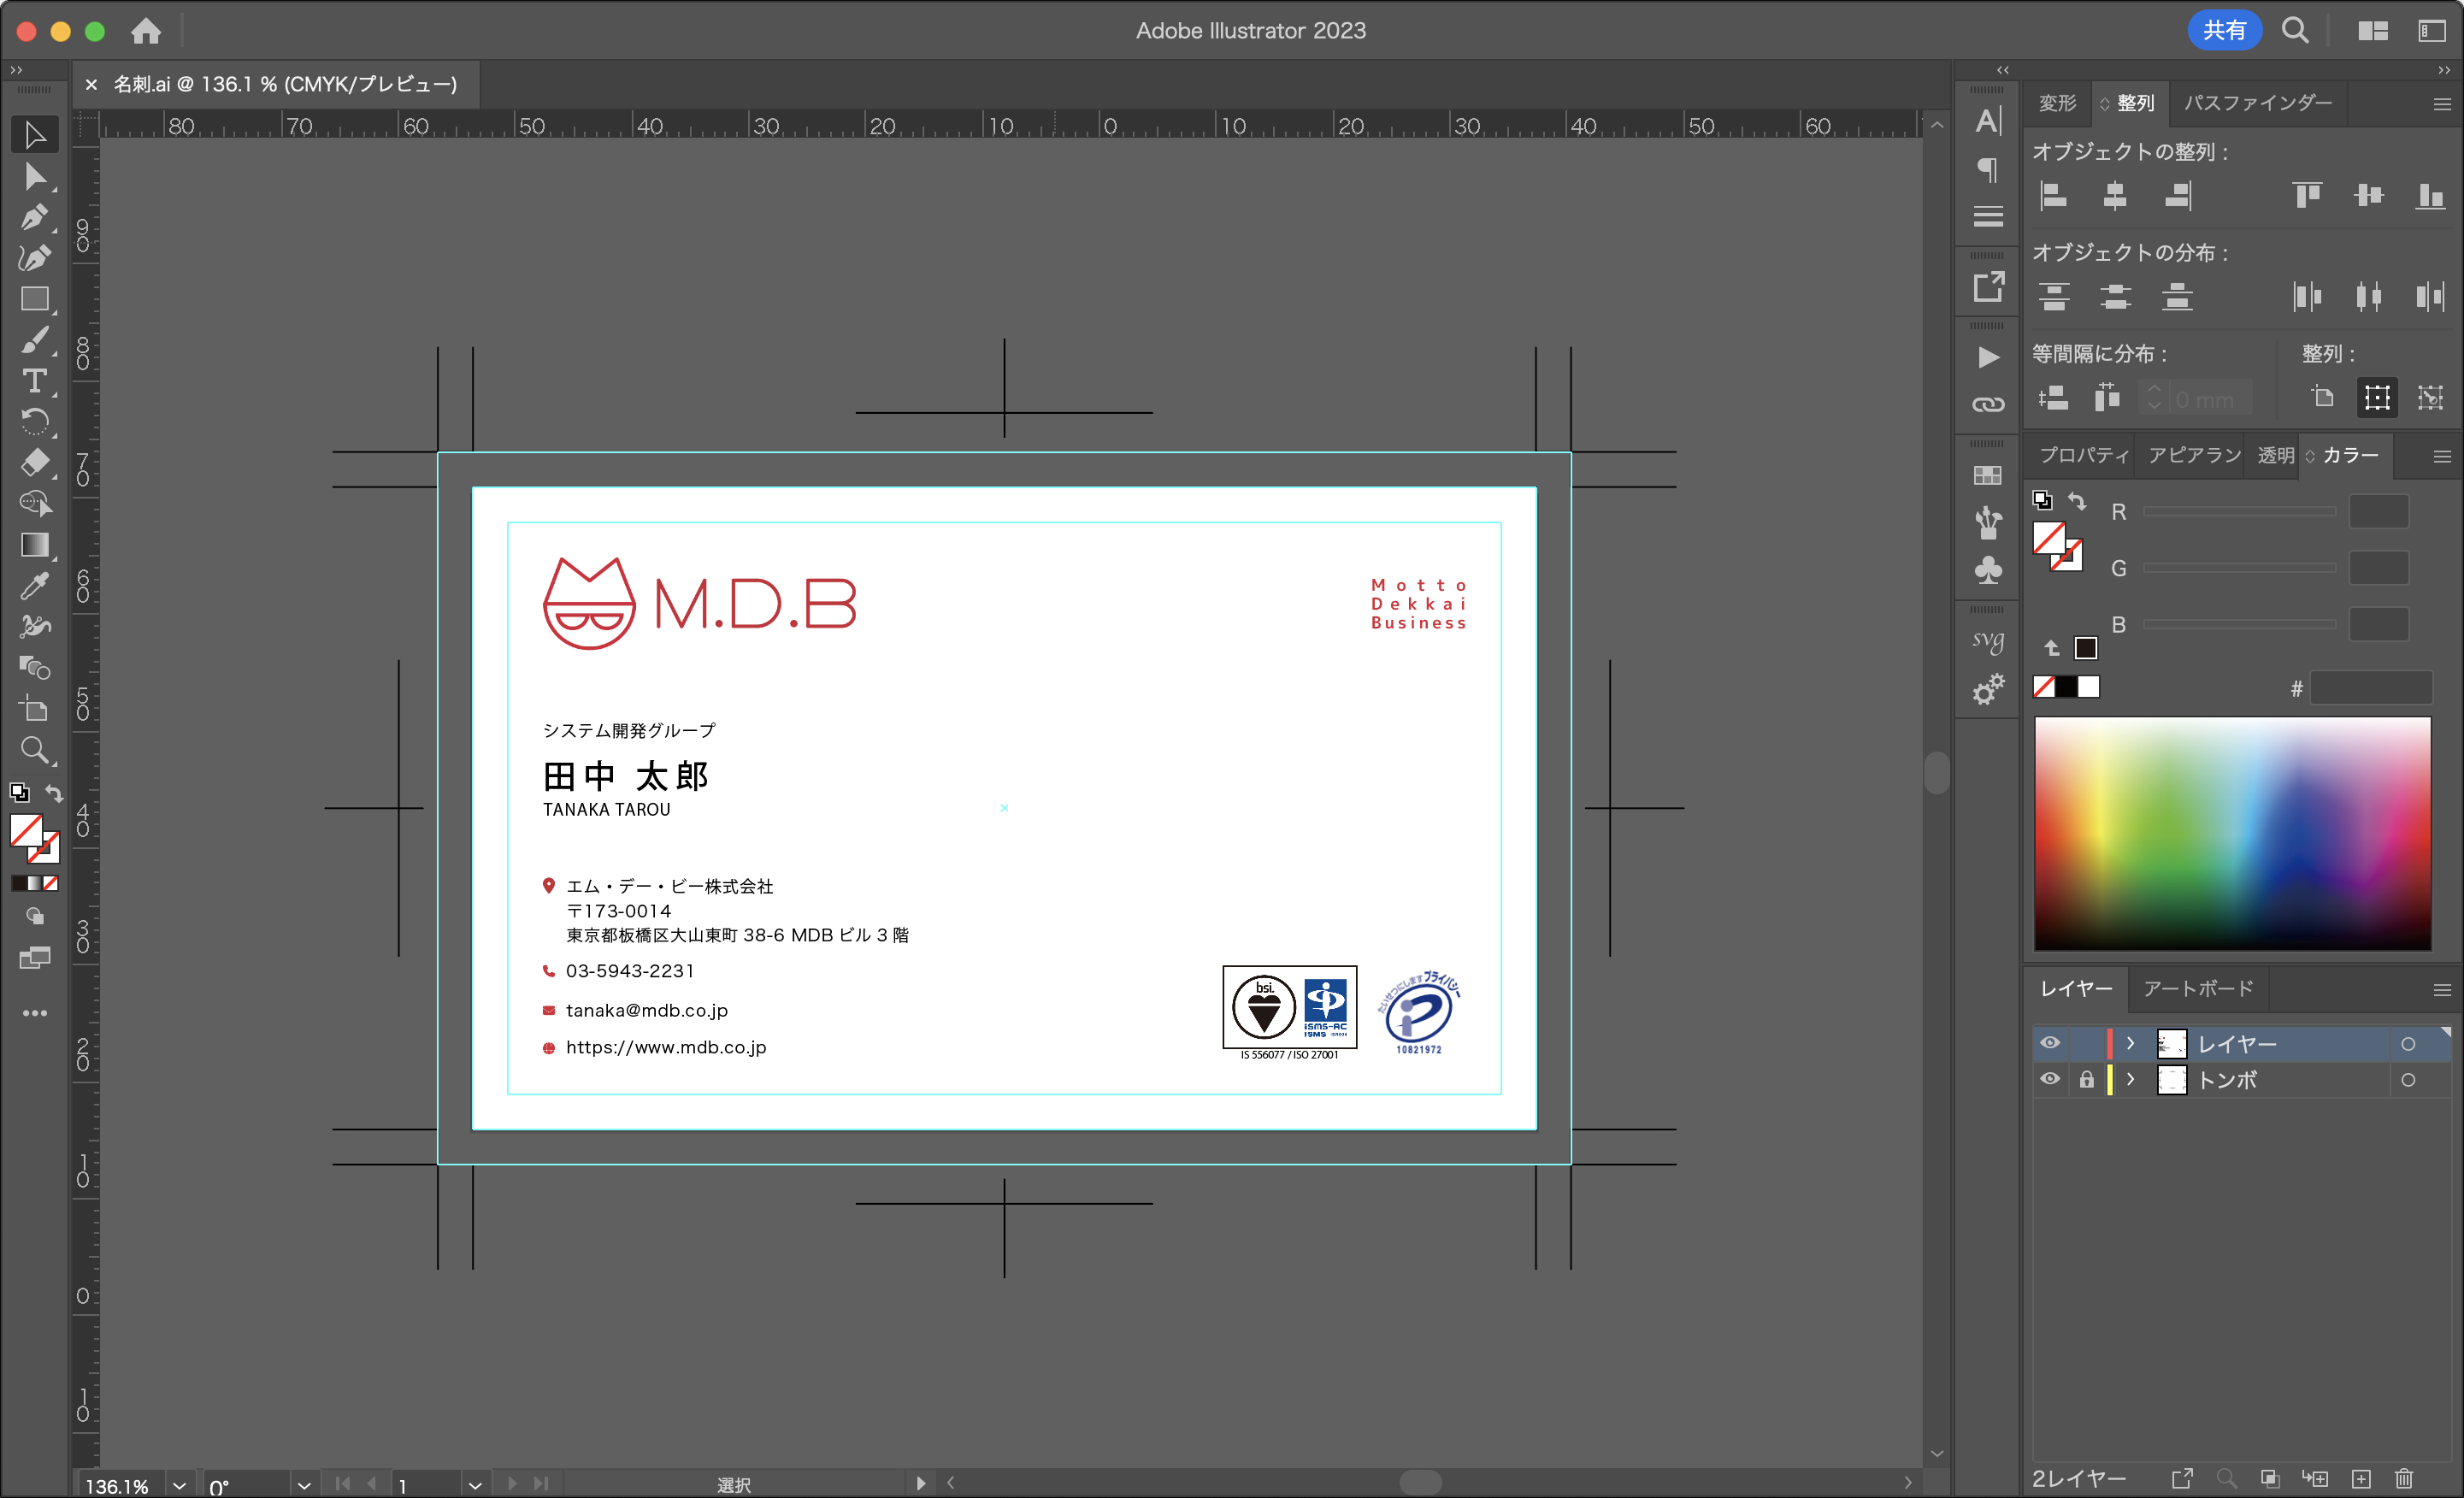Select the Gradient tool
The width and height of the screenshot is (2464, 1498).
click(35, 545)
